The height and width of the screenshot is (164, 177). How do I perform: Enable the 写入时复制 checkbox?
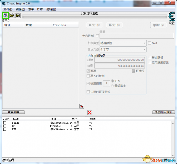pos(88,76)
